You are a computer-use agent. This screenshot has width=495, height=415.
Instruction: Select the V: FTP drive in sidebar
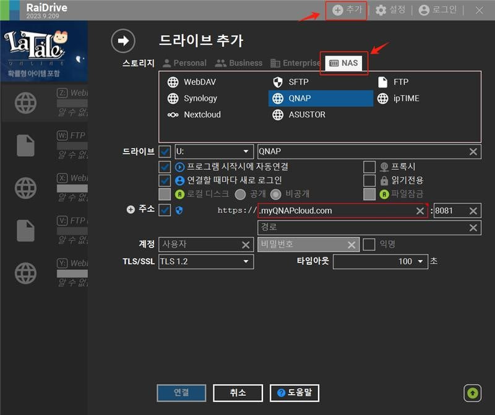point(44,230)
